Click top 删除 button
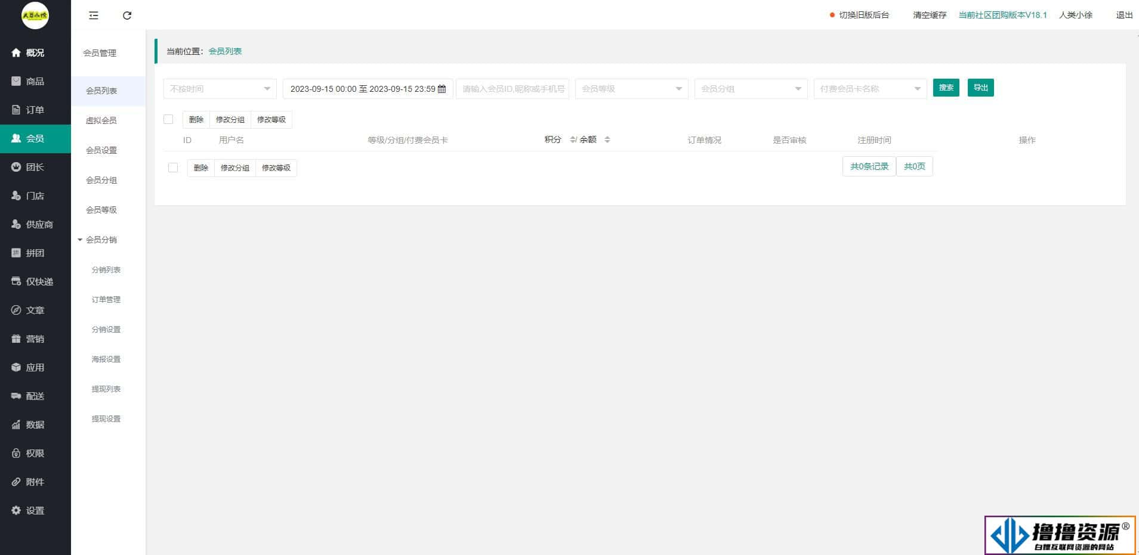Image resolution: width=1139 pixels, height=555 pixels. click(196, 119)
